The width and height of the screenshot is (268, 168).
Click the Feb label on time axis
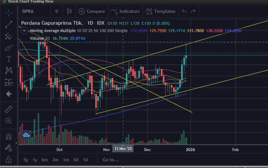[236, 150]
